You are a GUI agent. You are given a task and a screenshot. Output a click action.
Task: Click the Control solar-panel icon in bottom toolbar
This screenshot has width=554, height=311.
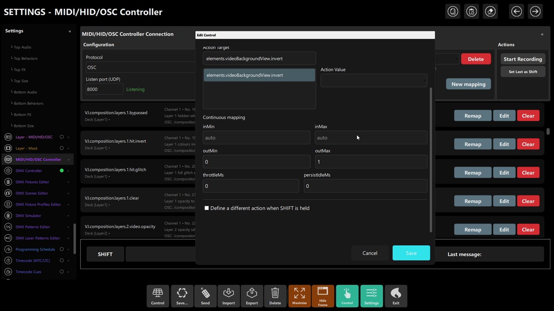(158, 296)
